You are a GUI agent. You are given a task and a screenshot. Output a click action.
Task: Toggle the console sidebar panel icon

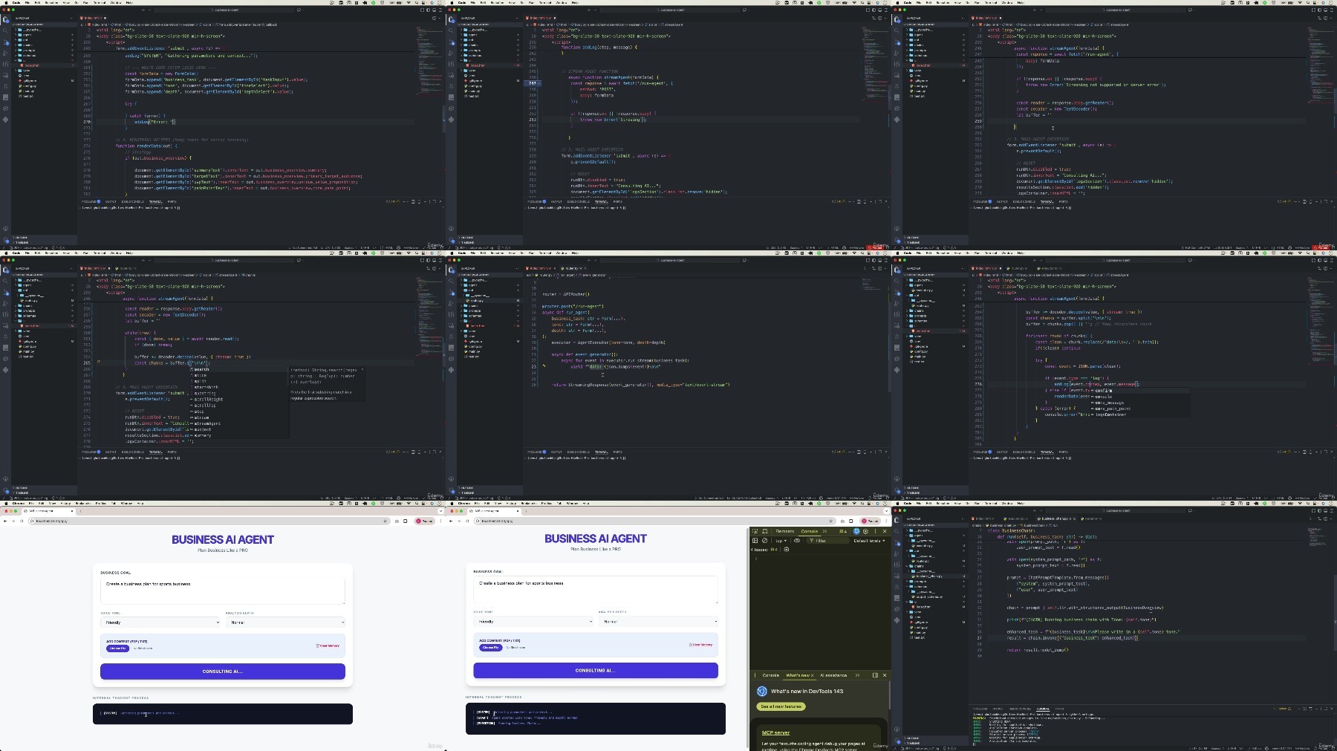[x=755, y=541]
